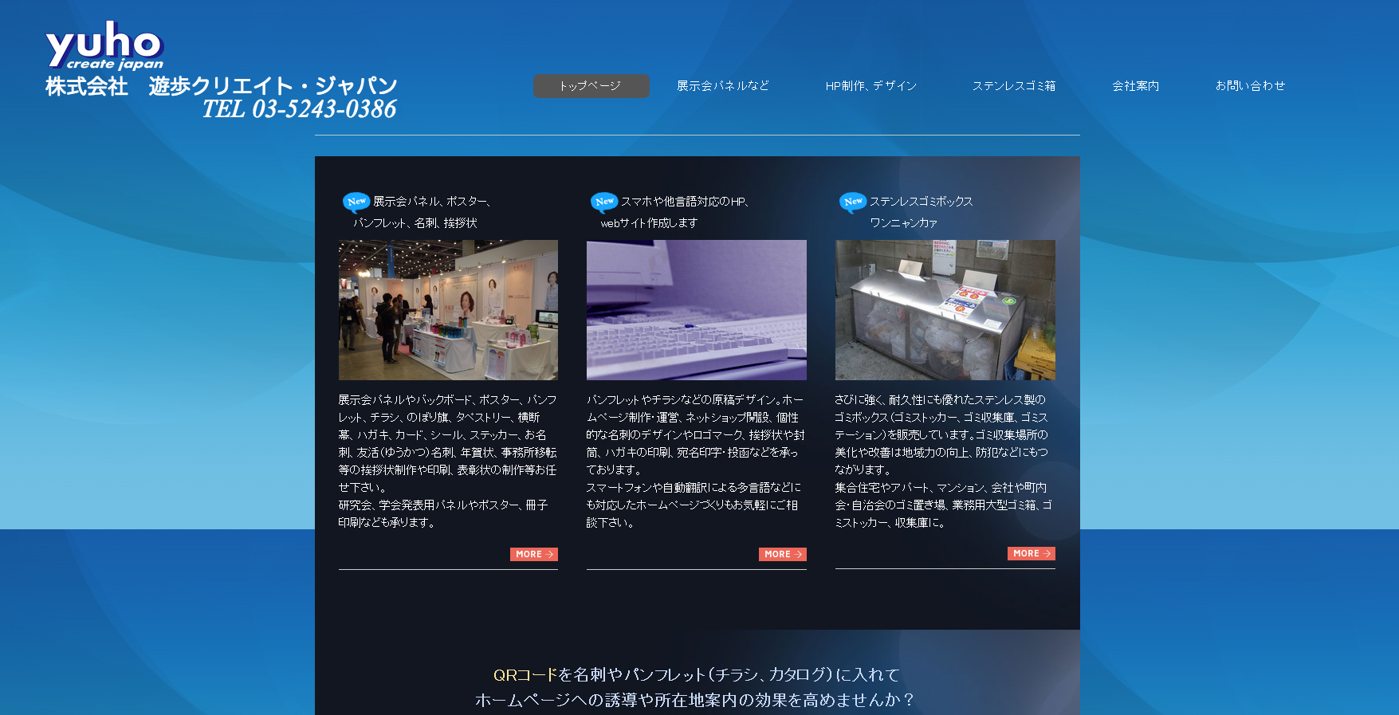
Task: Open the お問い合わせ contact page
Action: (1250, 86)
